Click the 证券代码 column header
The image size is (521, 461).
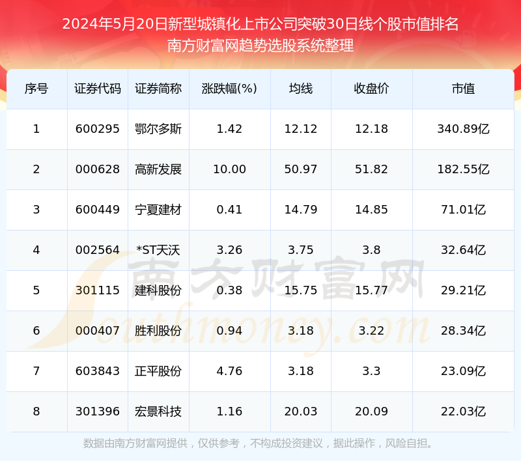click(x=98, y=89)
